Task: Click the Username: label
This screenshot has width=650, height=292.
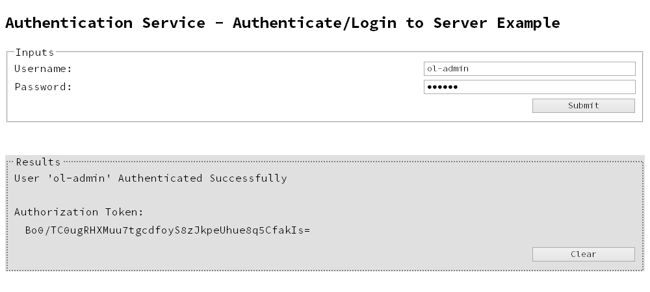Action: [x=43, y=69]
